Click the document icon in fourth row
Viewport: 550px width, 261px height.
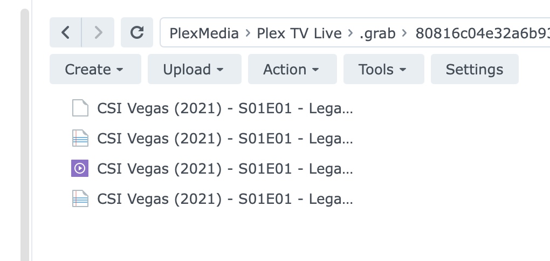[80, 199]
